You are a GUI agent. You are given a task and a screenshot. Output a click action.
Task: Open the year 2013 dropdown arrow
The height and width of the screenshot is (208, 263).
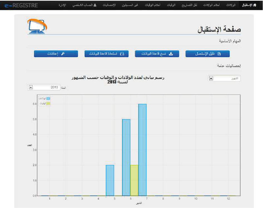point(31,87)
